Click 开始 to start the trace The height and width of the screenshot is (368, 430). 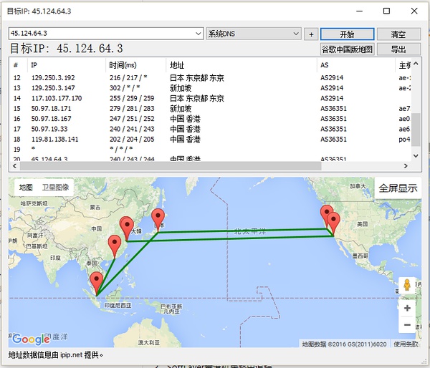(x=347, y=34)
